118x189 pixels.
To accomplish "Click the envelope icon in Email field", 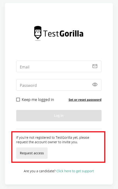I will [x=95, y=66].
